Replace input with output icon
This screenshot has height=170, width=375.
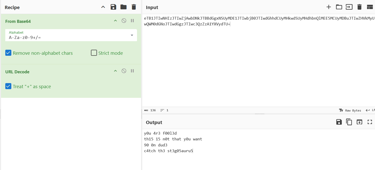pos(359,122)
